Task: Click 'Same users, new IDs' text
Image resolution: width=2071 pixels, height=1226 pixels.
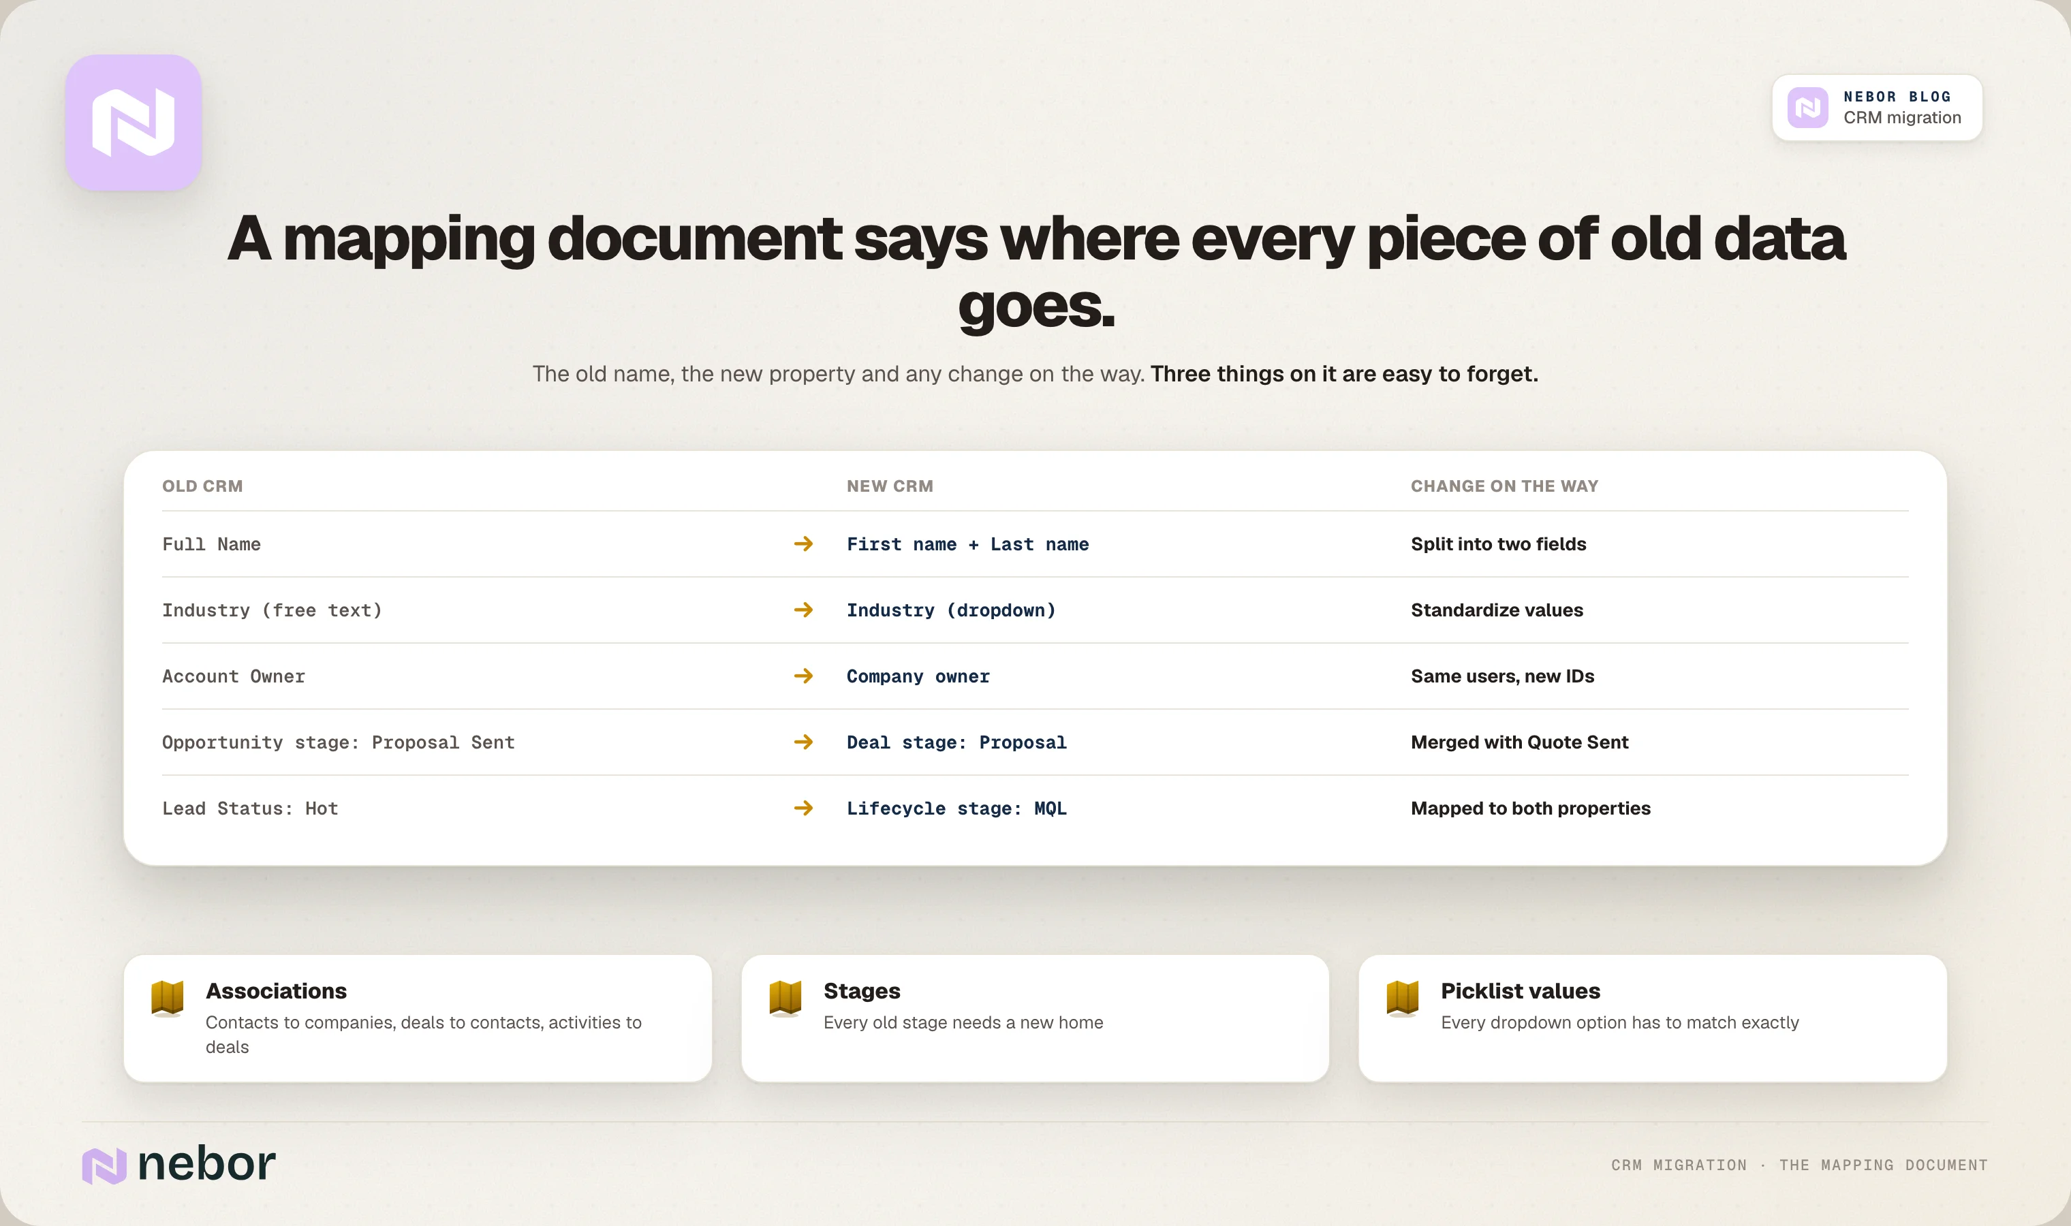Action: (1503, 676)
